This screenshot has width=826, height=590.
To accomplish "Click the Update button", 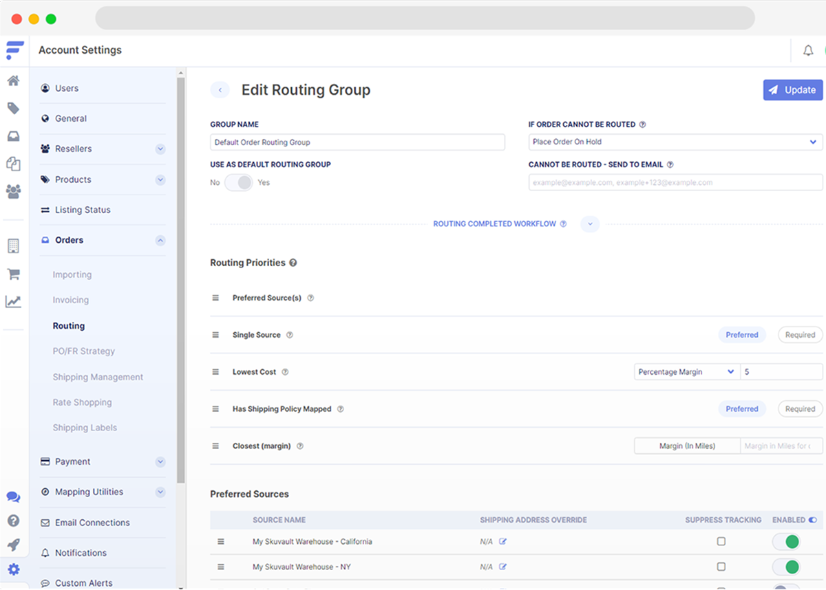I will (792, 90).
